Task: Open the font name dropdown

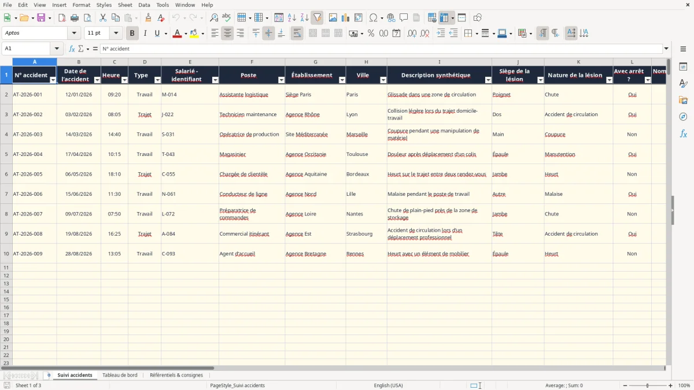Action: (x=74, y=34)
